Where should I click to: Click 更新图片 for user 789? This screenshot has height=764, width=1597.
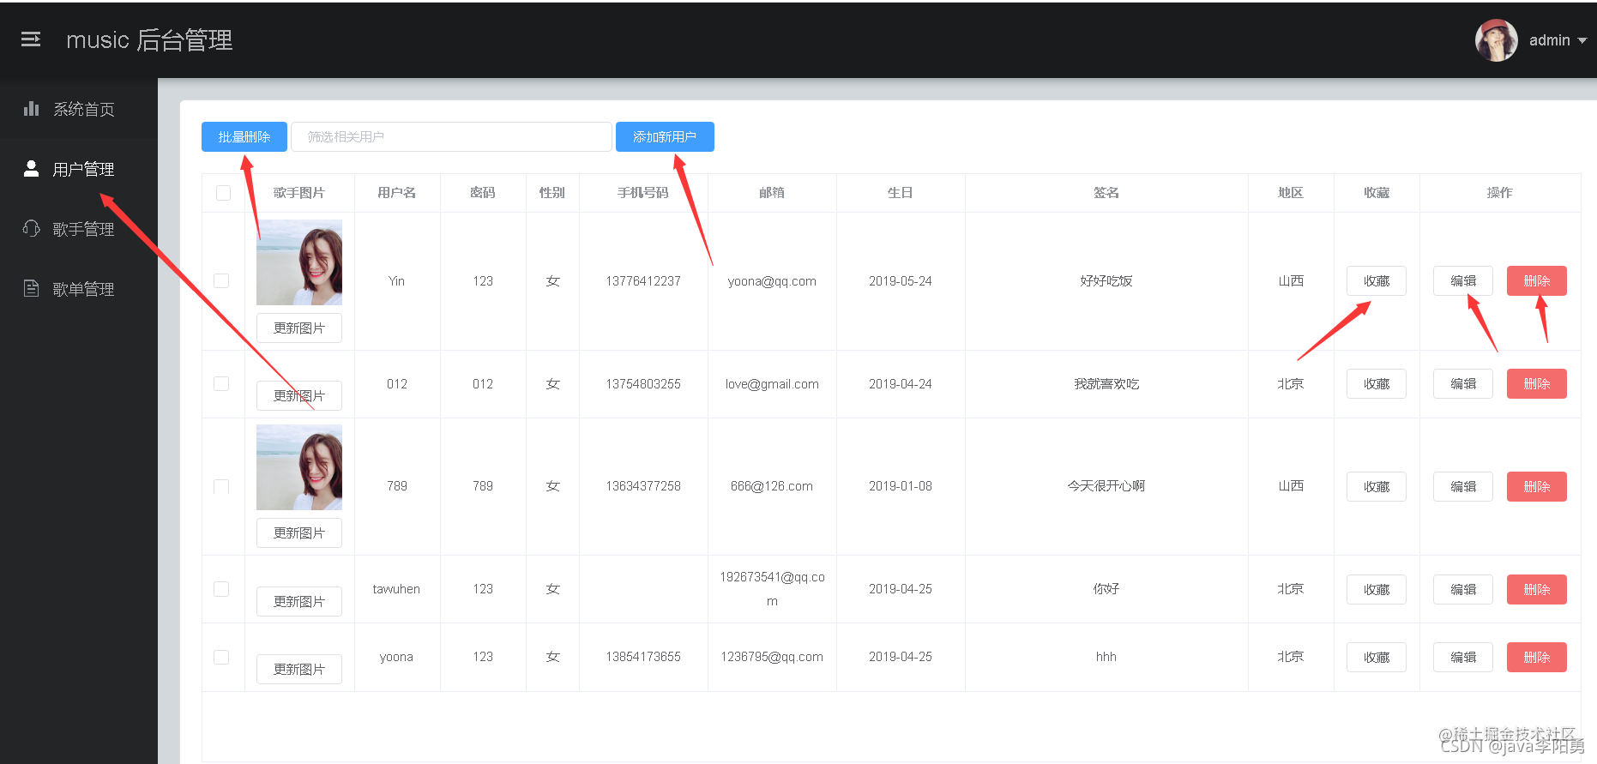coord(299,533)
